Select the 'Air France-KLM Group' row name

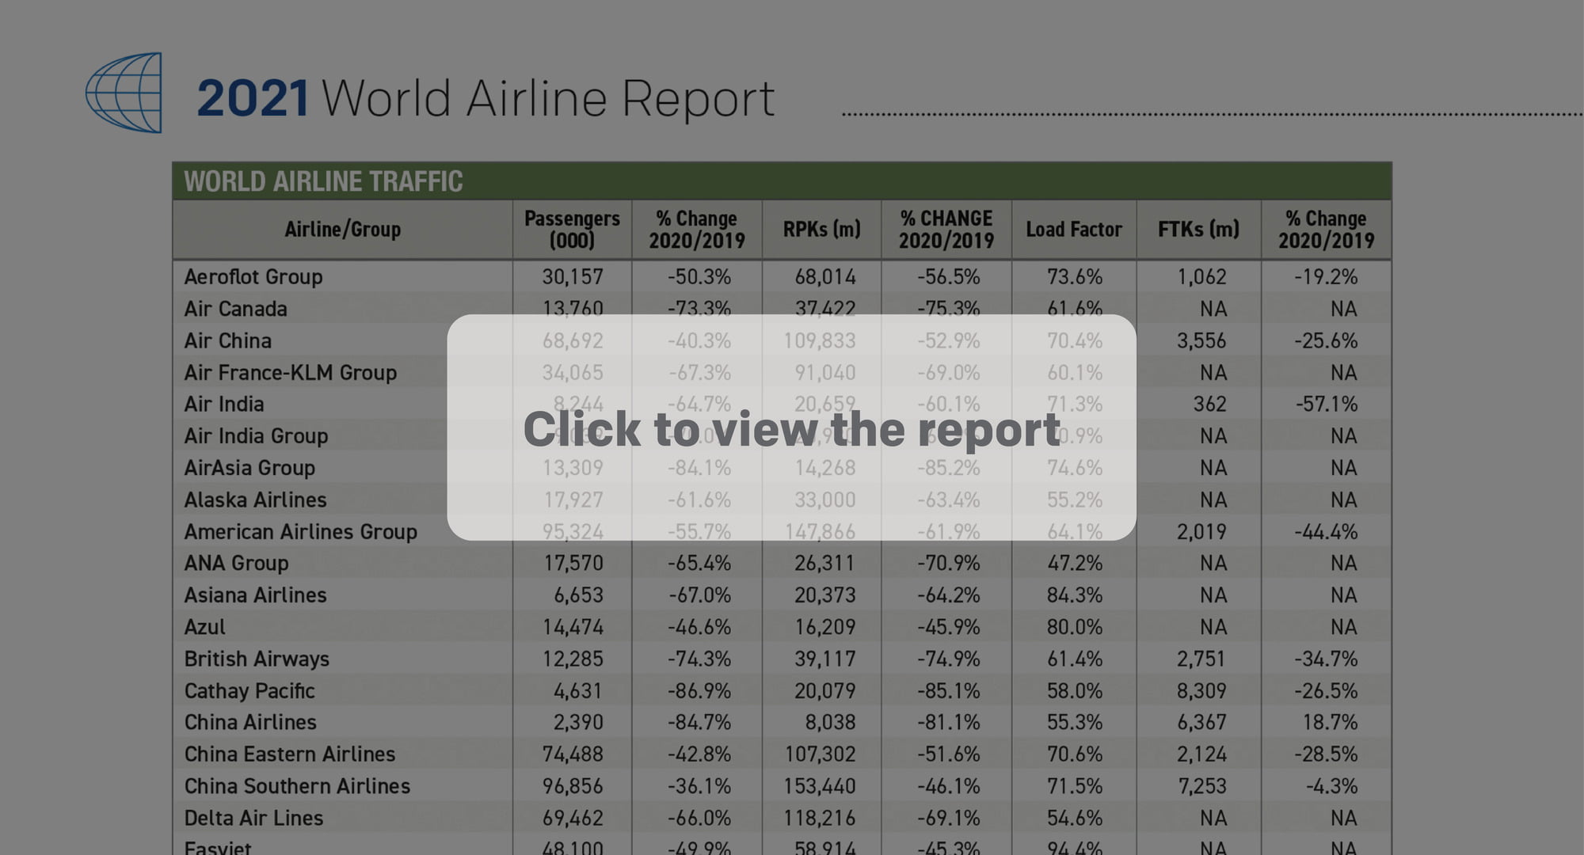click(x=291, y=372)
